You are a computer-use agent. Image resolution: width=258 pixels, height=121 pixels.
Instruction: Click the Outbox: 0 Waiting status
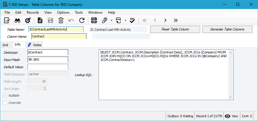[x=180, y=116]
